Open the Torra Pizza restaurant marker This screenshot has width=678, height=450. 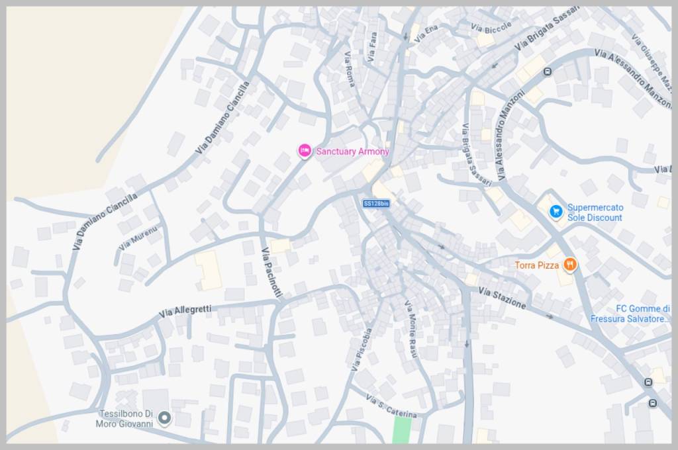tap(570, 265)
